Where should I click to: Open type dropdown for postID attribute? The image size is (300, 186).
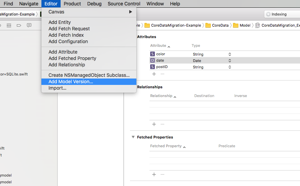point(230,67)
